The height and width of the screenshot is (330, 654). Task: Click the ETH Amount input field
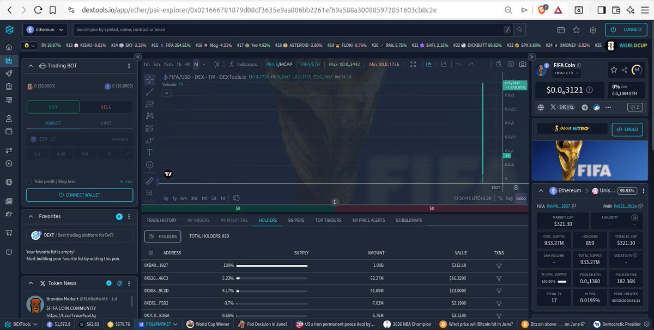(80, 139)
